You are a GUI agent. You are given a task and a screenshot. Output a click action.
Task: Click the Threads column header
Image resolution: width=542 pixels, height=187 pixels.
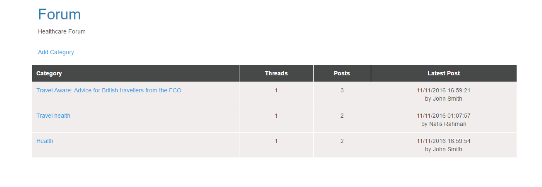(276, 73)
